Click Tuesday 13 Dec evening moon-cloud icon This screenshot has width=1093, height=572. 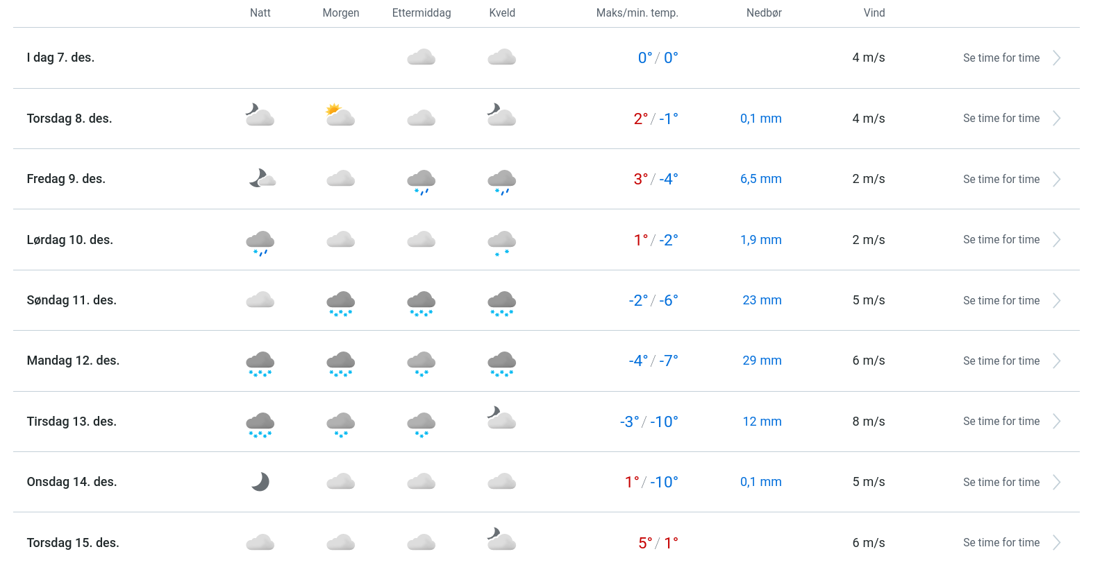[x=501, y=418]
